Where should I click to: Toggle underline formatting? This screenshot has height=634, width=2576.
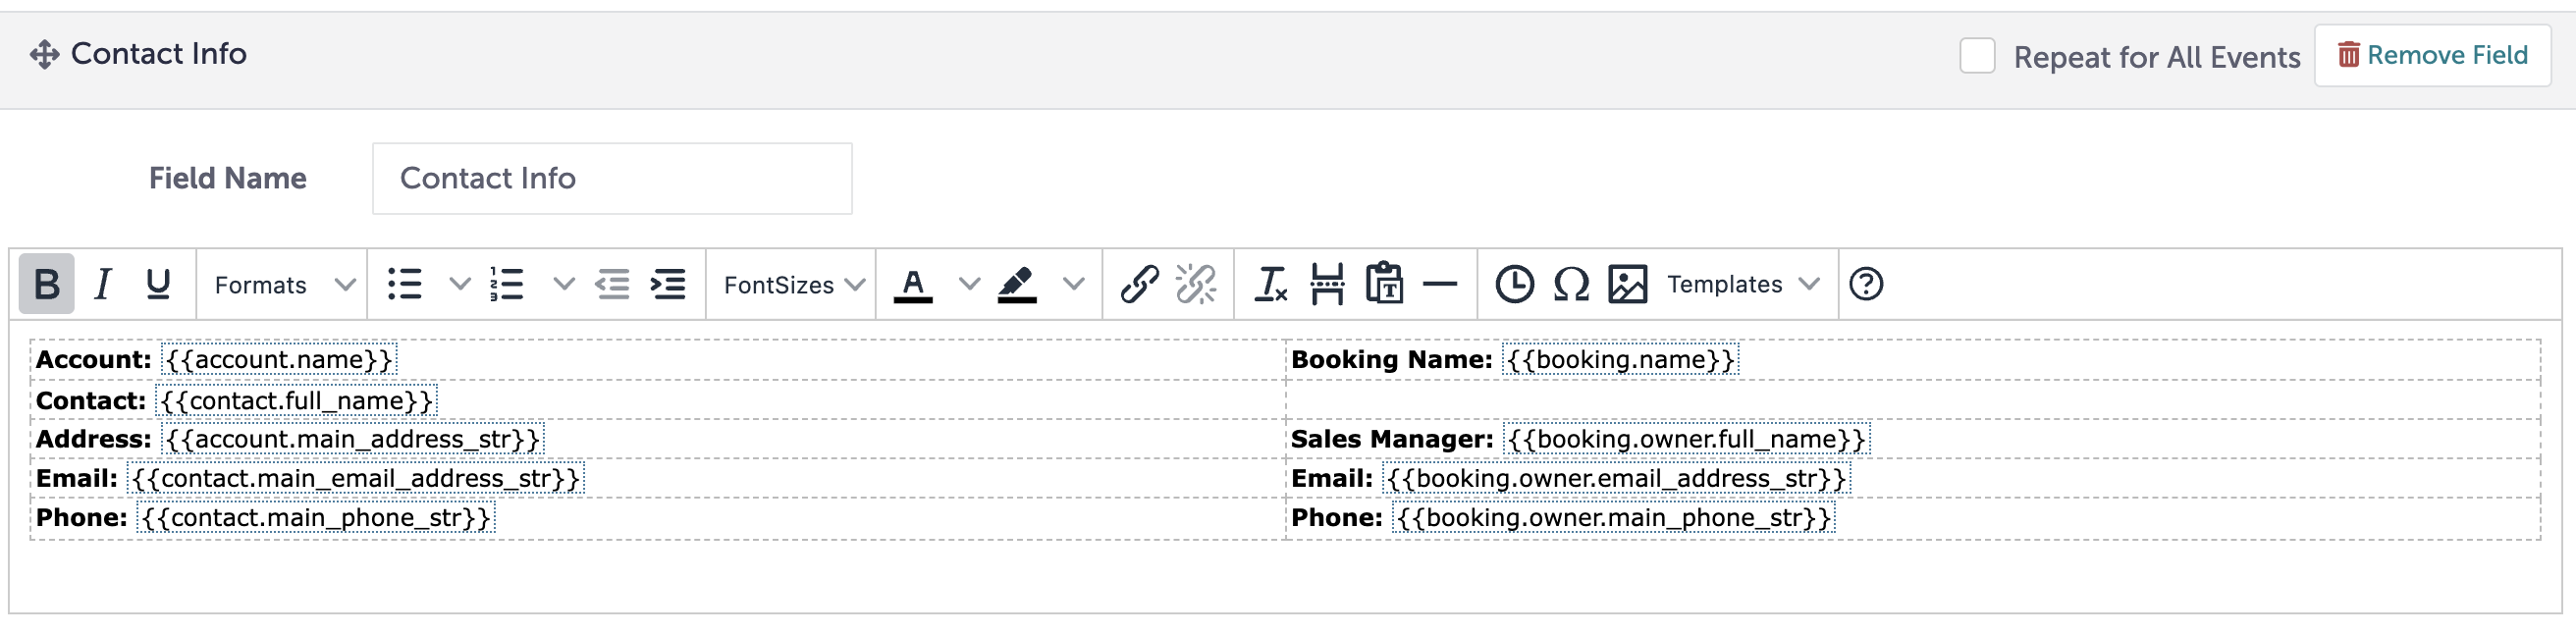tap(156, 284)
